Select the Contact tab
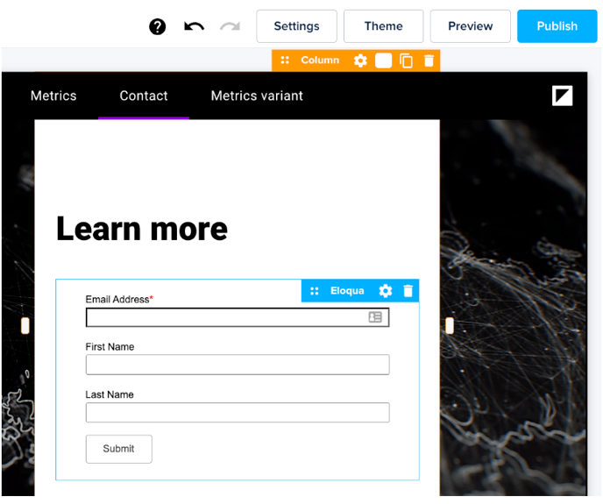 click(x=144, y=96)
